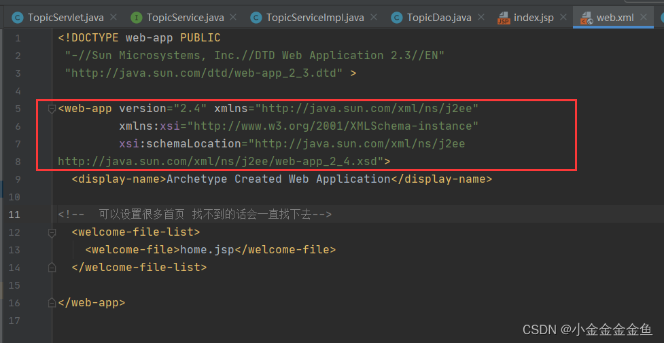Click the TopicServiceImpl.java class icon
The height and width of the screenshot is (343, 664).
256,18
